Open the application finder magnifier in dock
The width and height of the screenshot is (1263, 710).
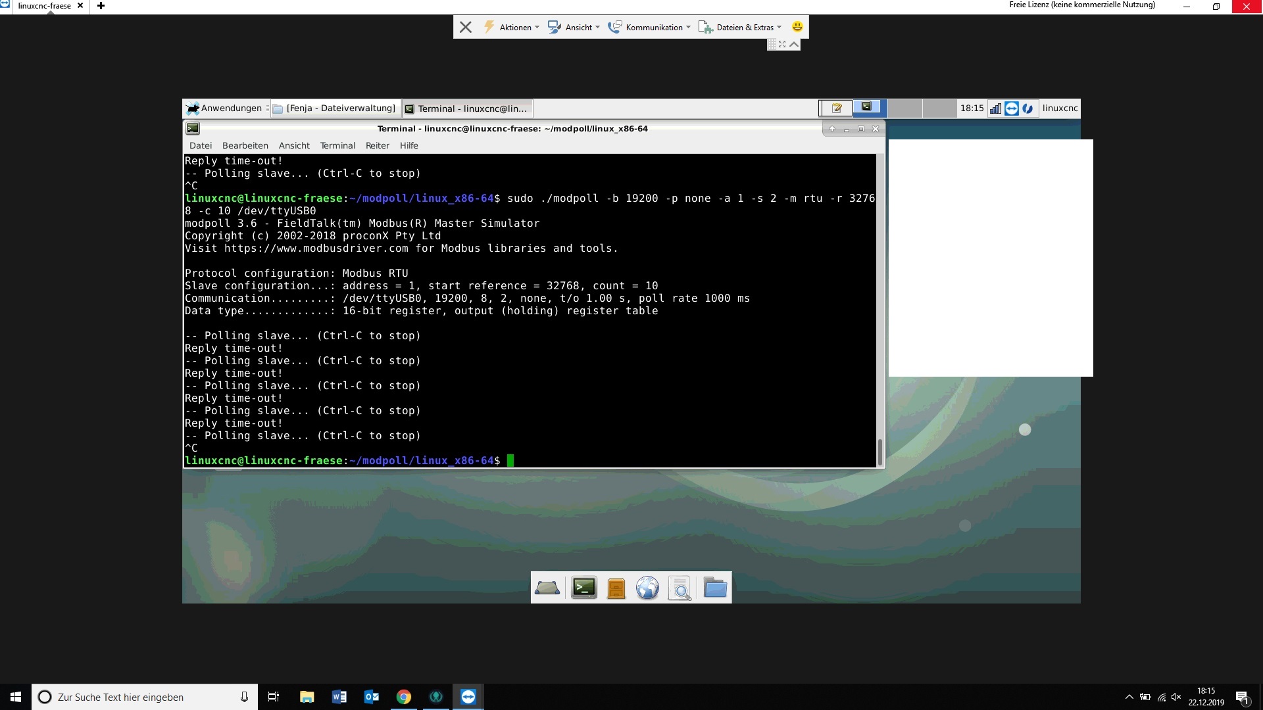[680, 588]
